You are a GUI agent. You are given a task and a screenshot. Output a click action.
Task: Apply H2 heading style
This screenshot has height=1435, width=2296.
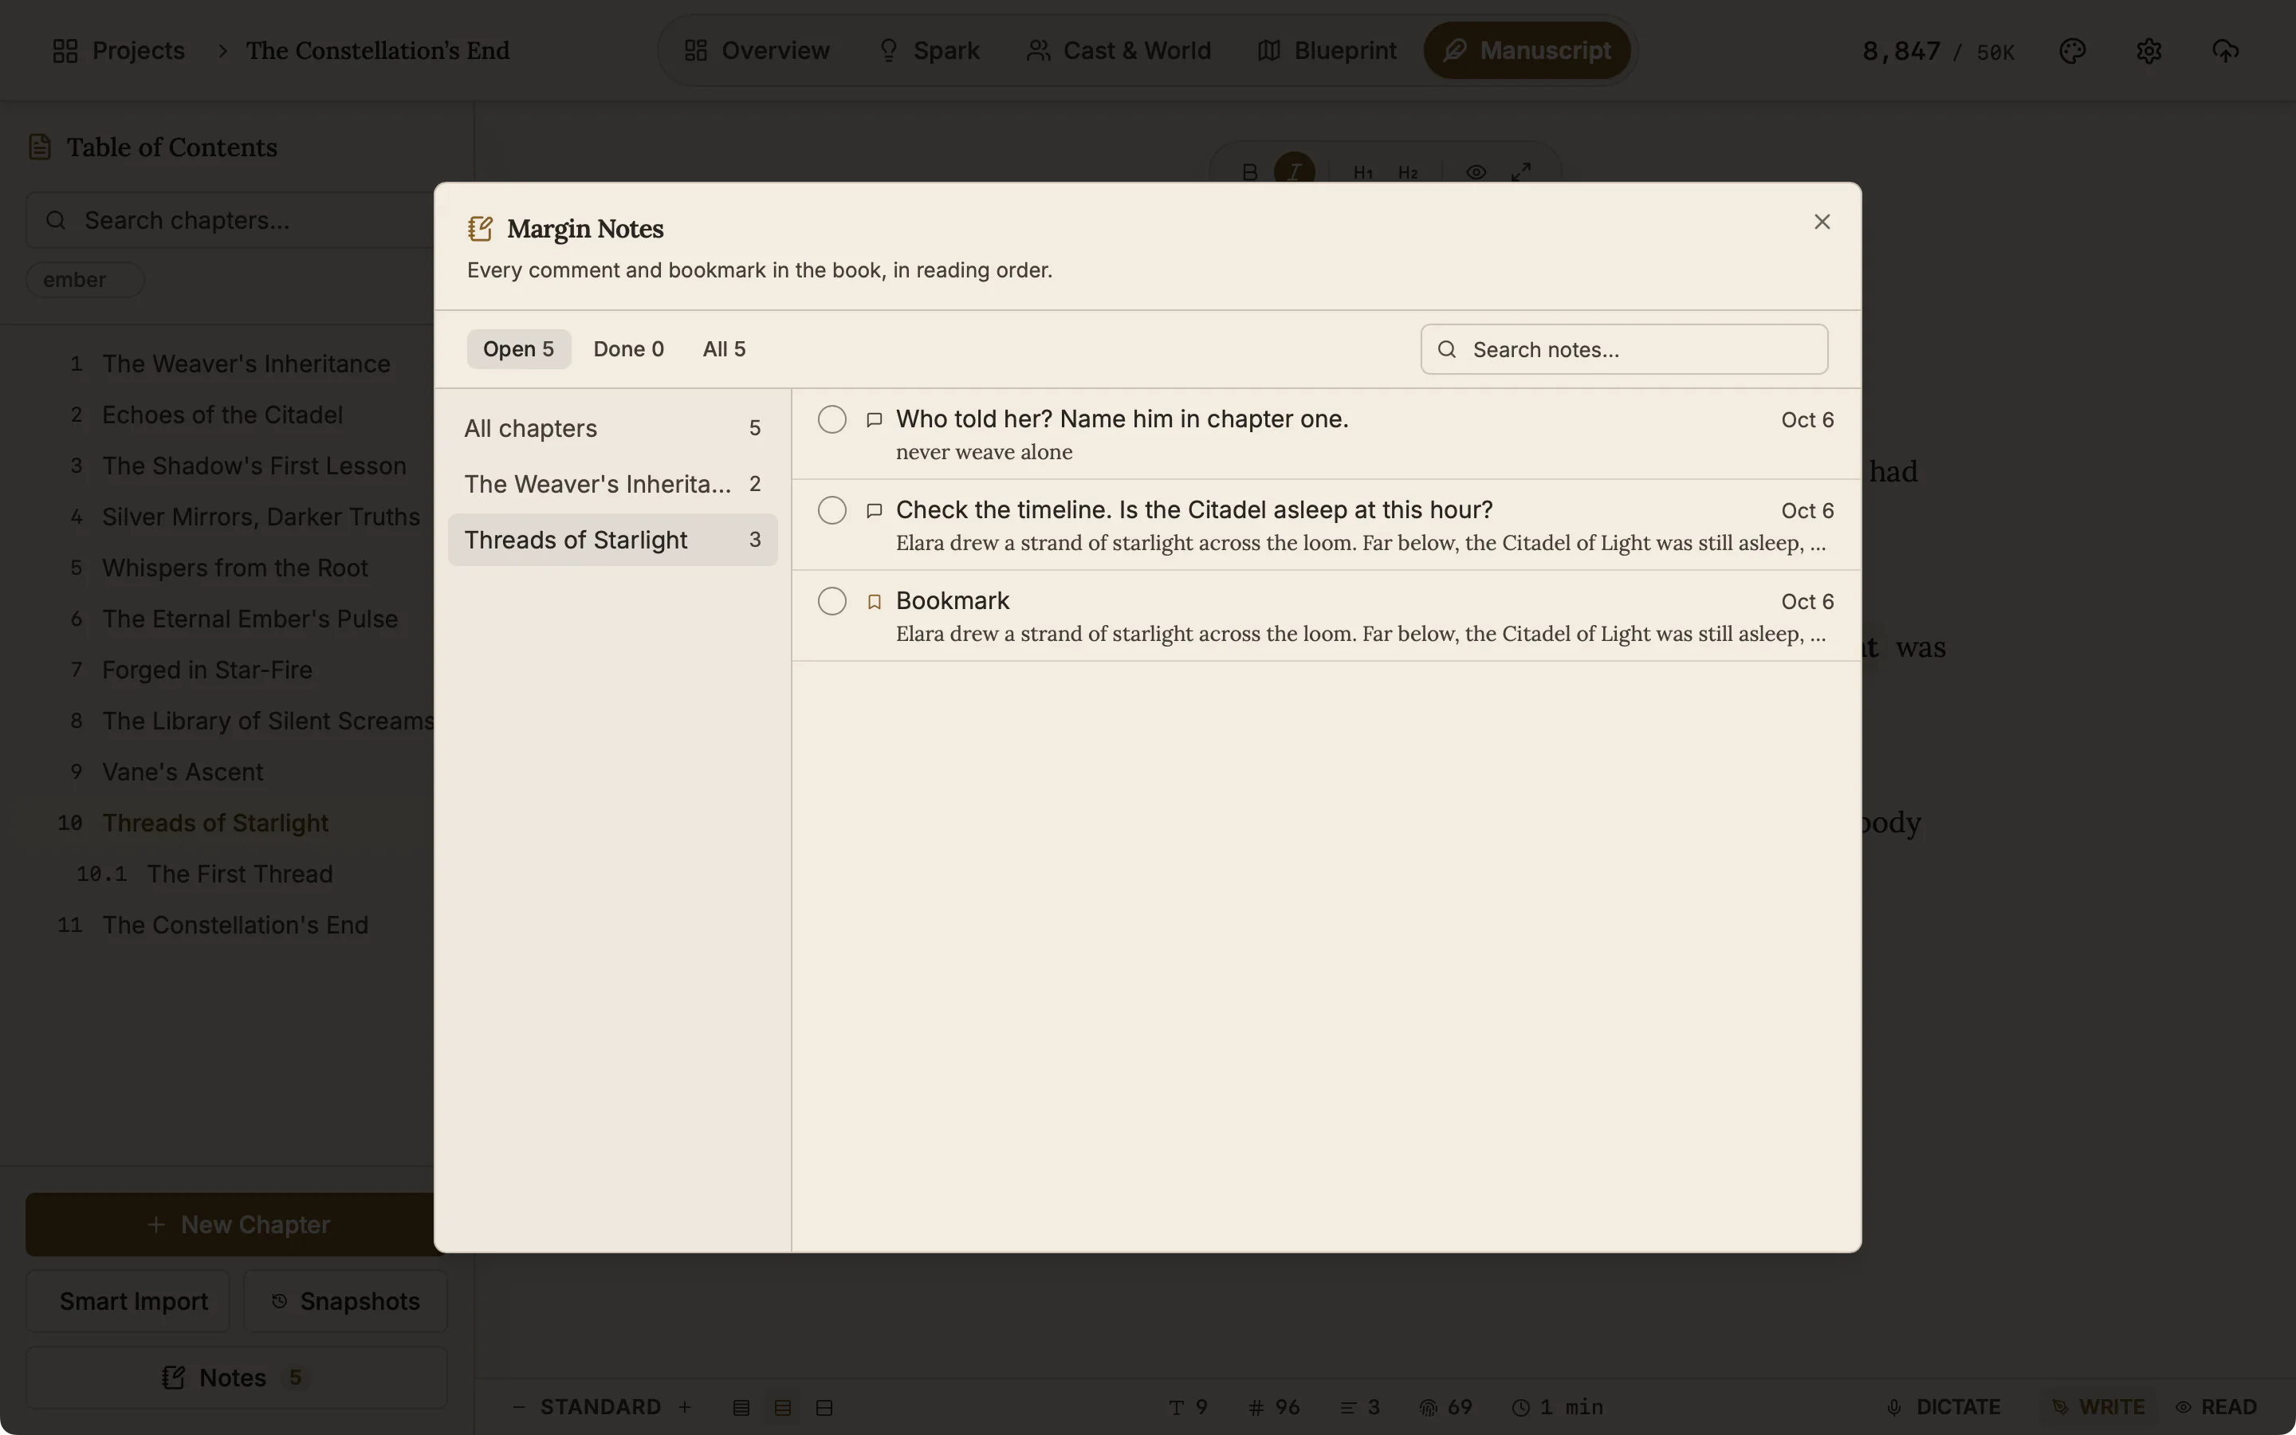click(x=1408, y=171)
